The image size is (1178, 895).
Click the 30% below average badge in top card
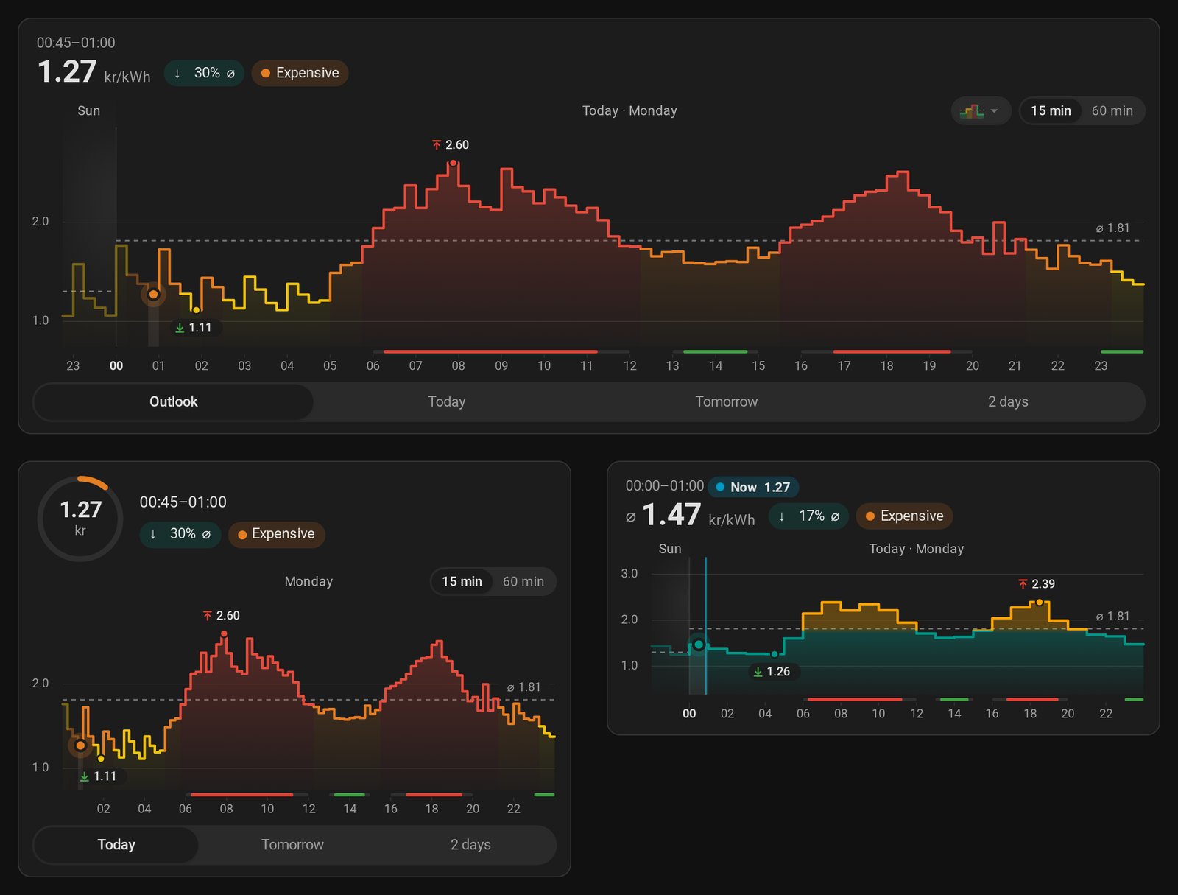[x=204, y=73]
